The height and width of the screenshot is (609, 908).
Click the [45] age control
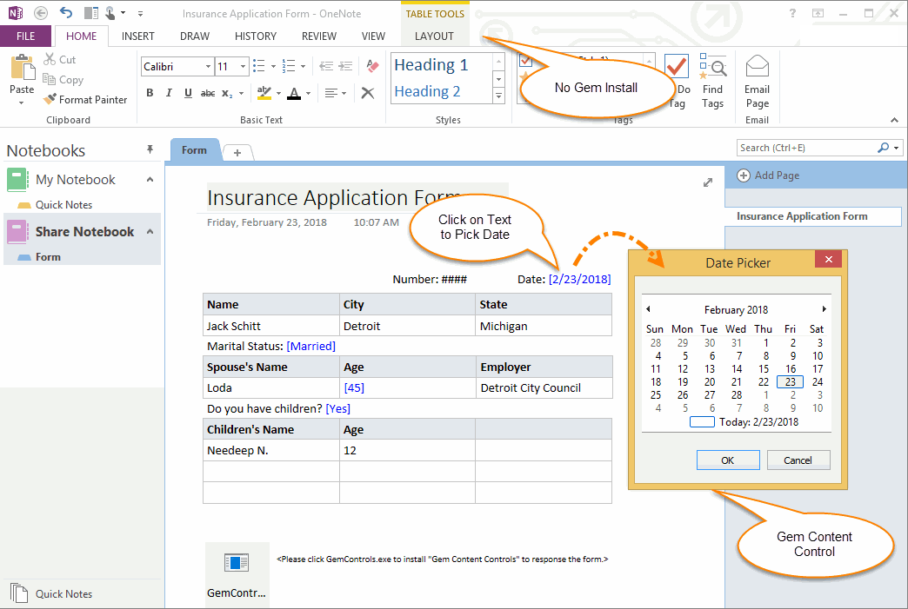point(354,388)
